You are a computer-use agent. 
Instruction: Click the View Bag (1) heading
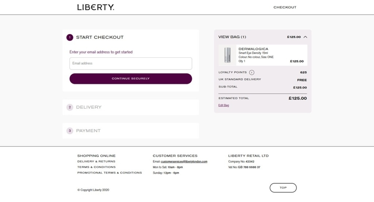point(232,37)
